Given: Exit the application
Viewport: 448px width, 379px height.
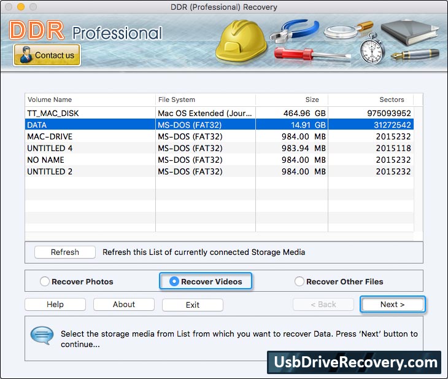Looking at the screenshot, I should pyautogui.click(x=193, y=305).
